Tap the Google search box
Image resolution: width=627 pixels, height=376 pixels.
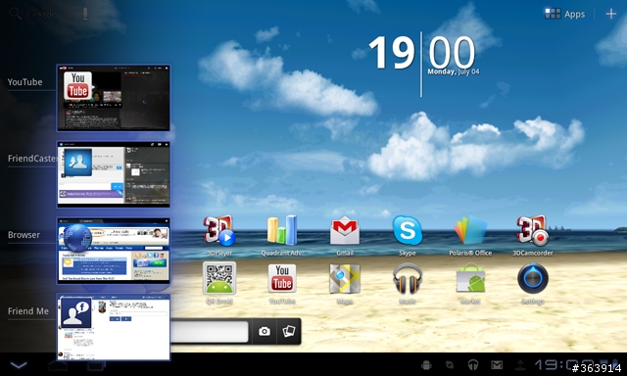pyautogui.click(x=41, y=14)
